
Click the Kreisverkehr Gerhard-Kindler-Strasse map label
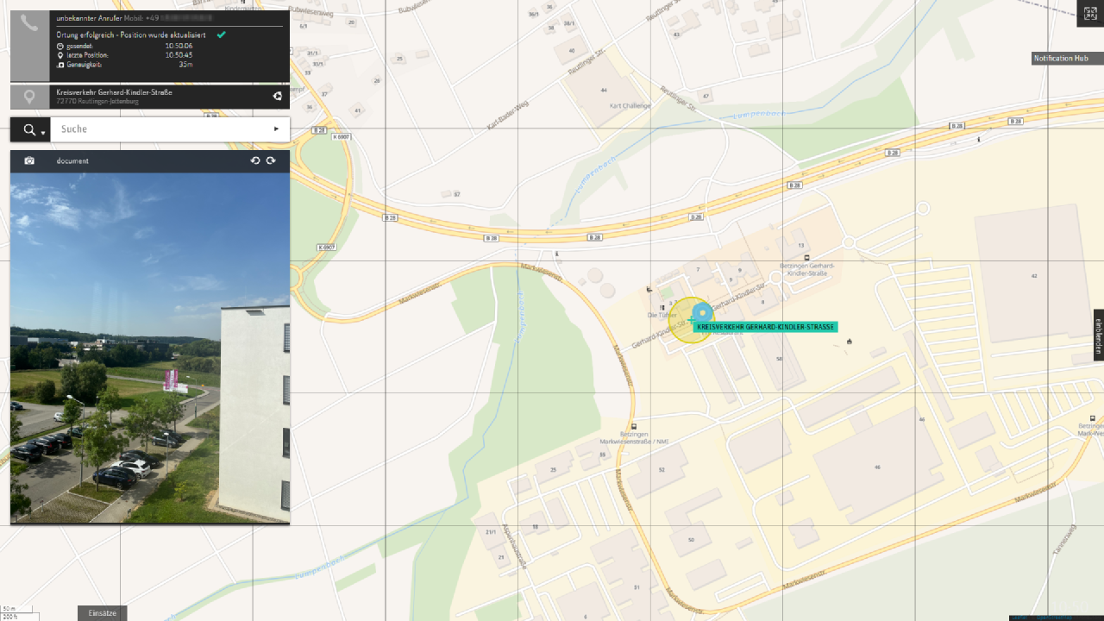pyautogui.click(x=766, y=328)
